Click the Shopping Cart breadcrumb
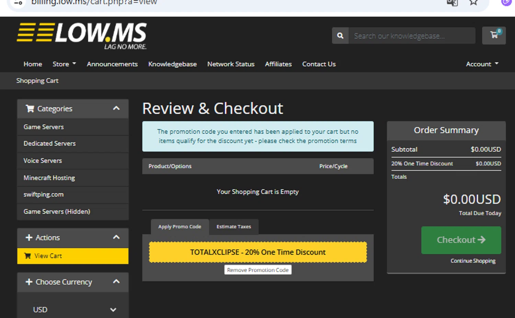This screenshot has height=318, width=515. [x=37, y=81]
